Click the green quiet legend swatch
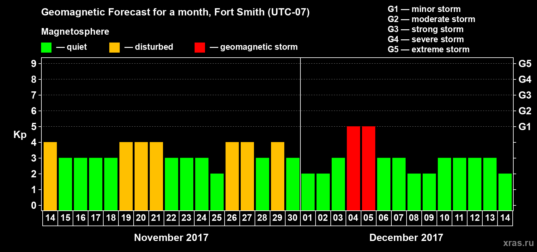Viewport: 537px width, 252px height. point(46,48)
